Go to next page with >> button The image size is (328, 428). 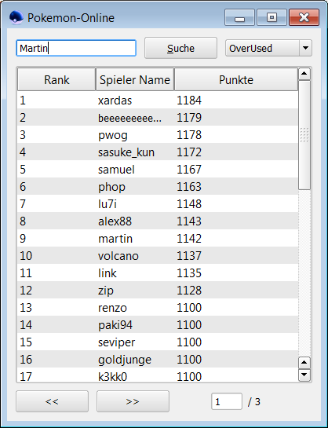pos(133,401)
